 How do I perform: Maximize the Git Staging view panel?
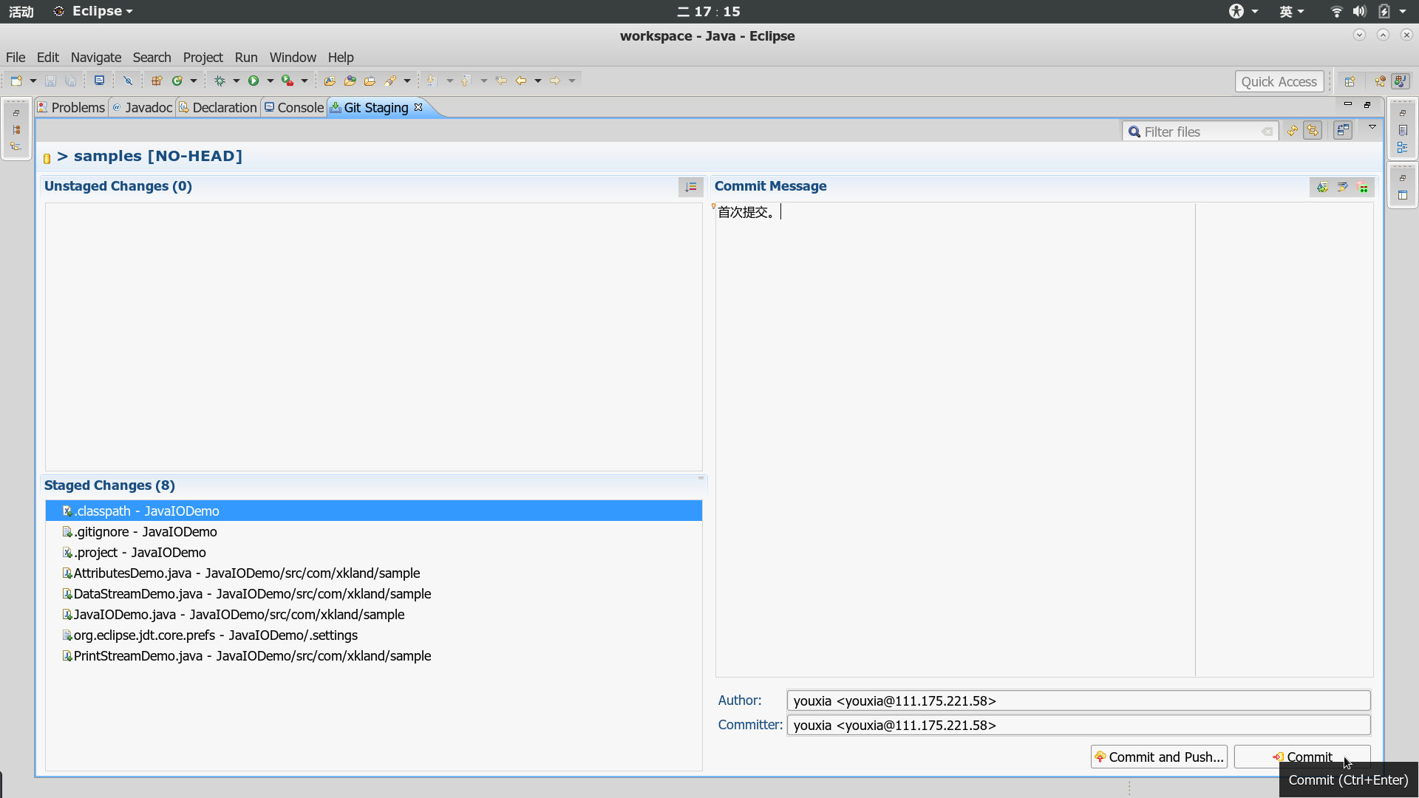point(1367,104)
